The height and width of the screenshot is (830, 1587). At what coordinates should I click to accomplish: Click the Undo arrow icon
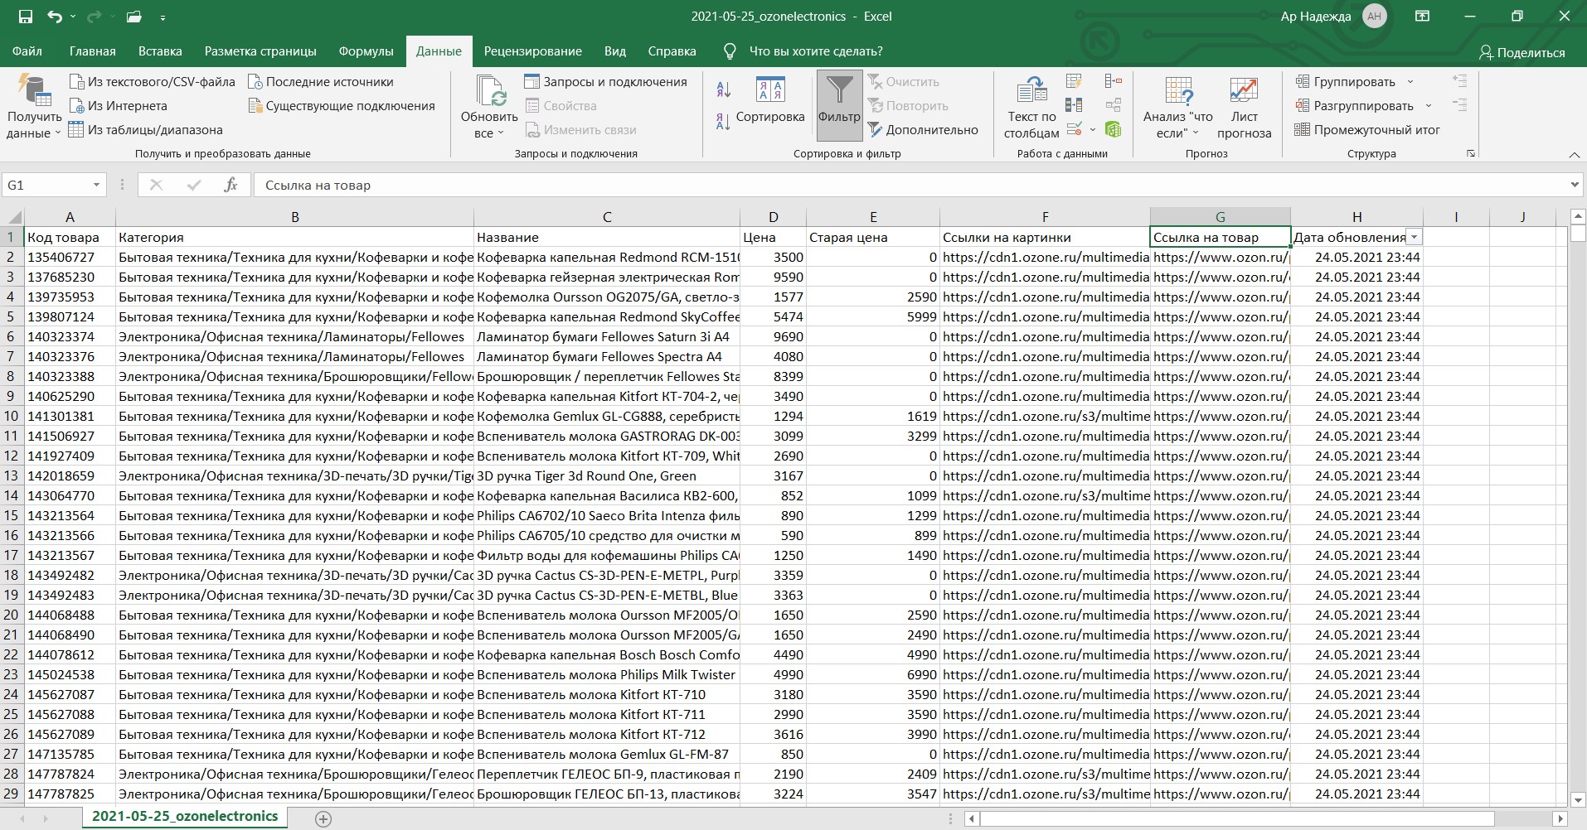click(x=55, y=17)
